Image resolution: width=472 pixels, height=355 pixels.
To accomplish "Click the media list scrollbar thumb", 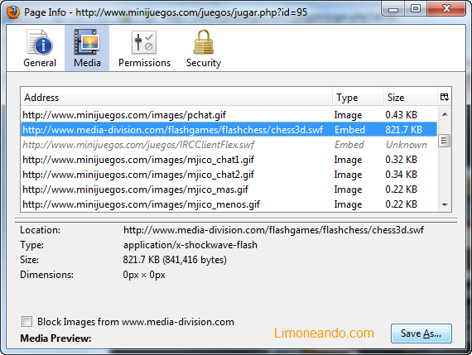I will pyautogui.click(x=445, y=141).
